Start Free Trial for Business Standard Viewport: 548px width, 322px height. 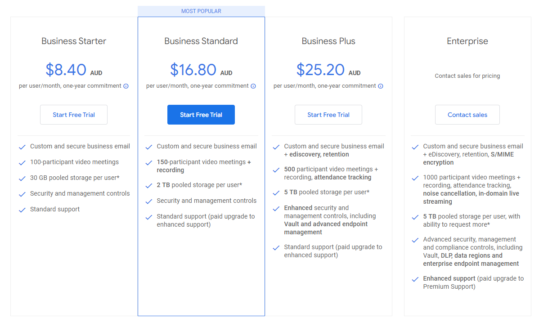point(201,115)
